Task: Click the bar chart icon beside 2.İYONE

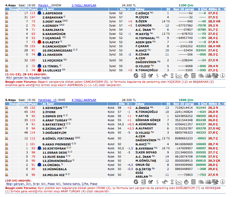Action: pos(7,112)
